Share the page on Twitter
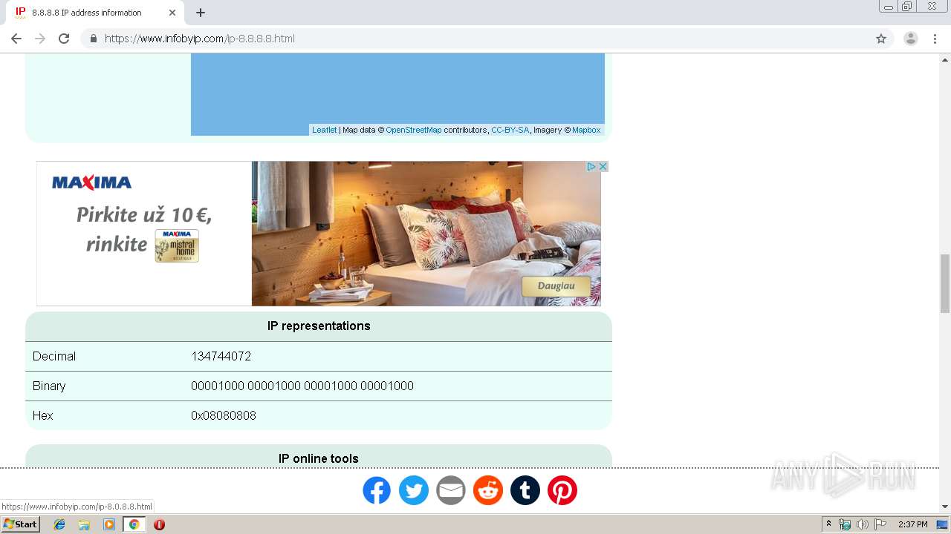This screenshot has width=951, height=534. click(x=414, y=490)
